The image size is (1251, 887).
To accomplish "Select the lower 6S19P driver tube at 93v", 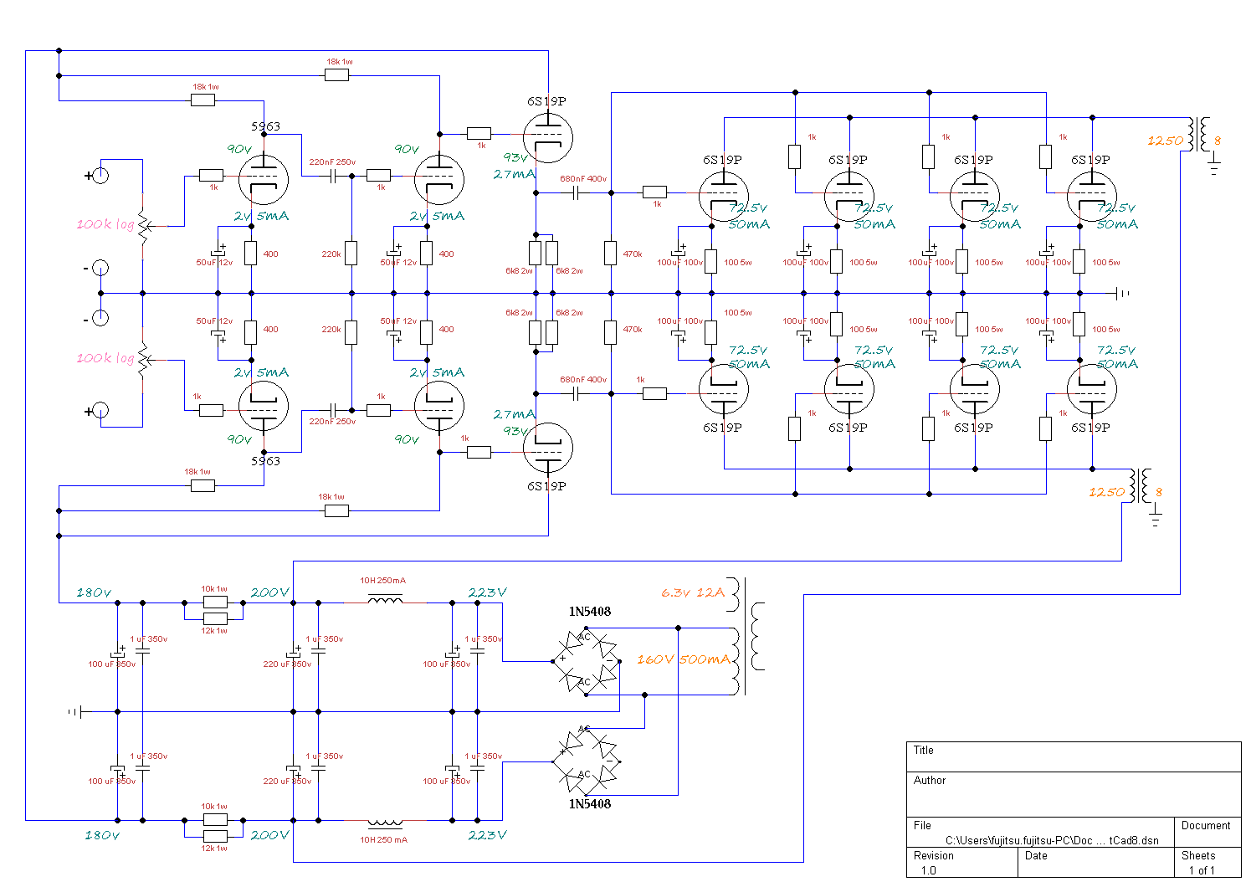I will click(548, 448).
